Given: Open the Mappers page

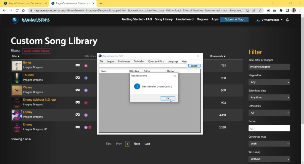Looking at the screenshot, I should 202,19.
